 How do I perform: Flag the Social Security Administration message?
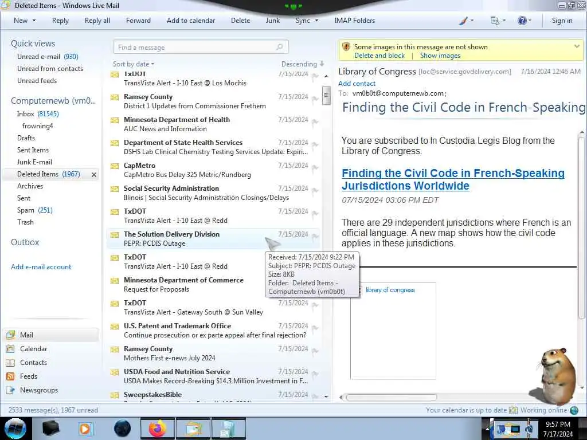click(315, 191)
